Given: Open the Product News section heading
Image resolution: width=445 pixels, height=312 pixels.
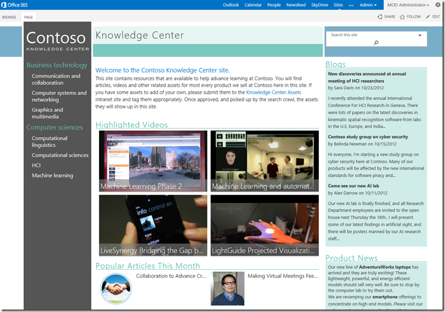Looking at the screenshot, I should (351, 258).
